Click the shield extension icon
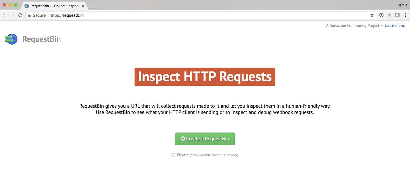 click(397, 15)
